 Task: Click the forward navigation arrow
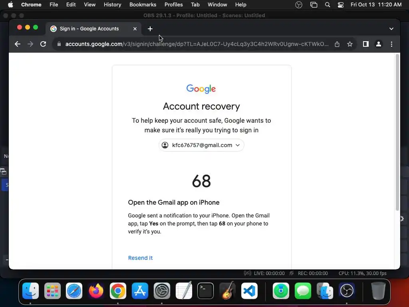pyautogui.click(x=30, y=44)
